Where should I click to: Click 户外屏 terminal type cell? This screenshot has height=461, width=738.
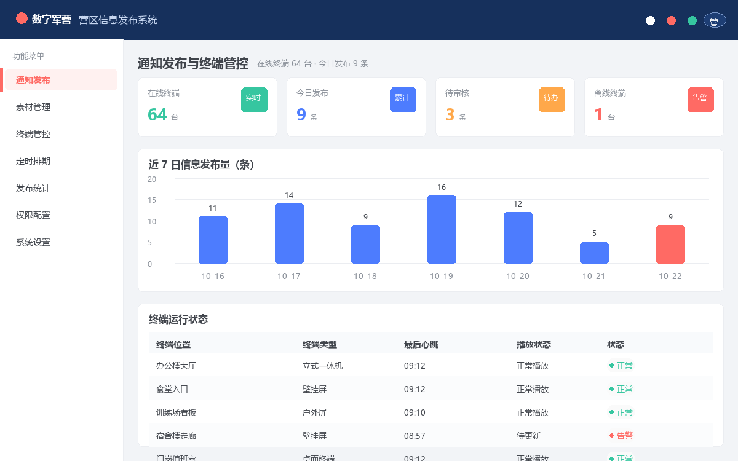[314, 412]
